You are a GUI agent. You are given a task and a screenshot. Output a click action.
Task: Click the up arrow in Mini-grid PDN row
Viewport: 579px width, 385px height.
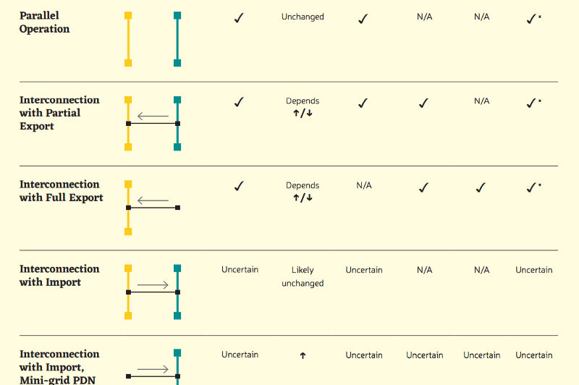[303, 355]
